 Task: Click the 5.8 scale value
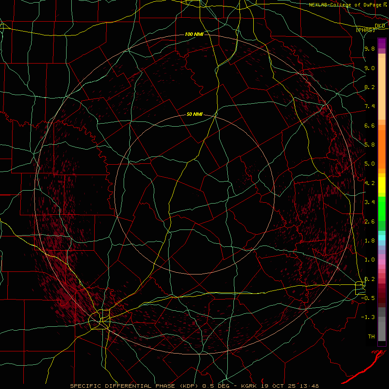point(370,145)
